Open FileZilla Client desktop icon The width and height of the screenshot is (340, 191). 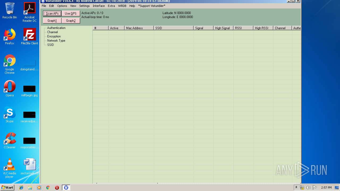29,37
